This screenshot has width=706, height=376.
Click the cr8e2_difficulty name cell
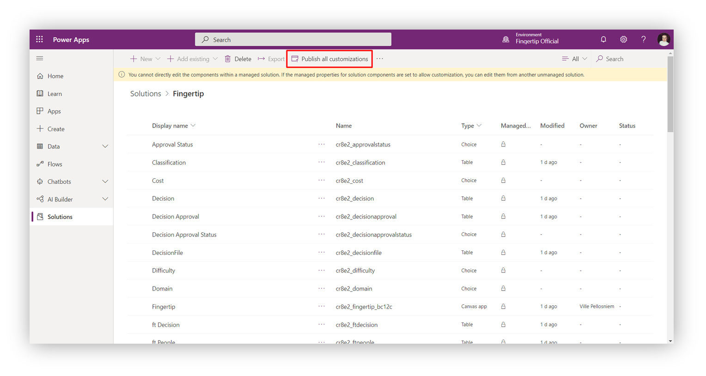click(355, 271)
